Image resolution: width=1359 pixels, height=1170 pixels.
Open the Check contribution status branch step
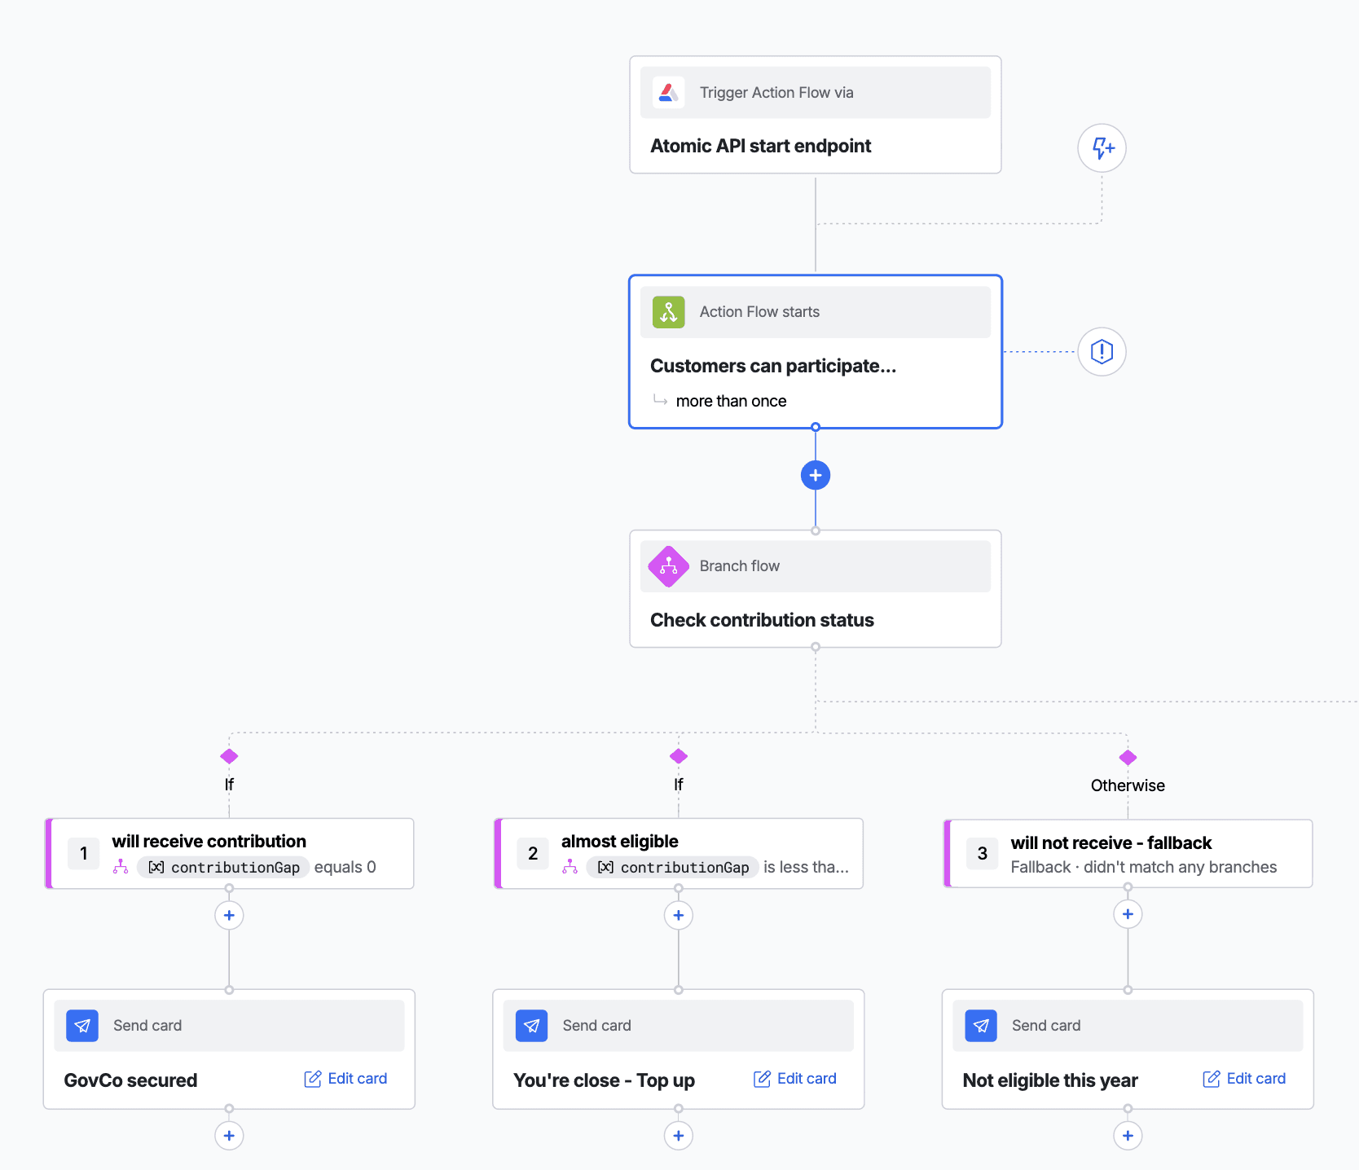coord(816,589)
